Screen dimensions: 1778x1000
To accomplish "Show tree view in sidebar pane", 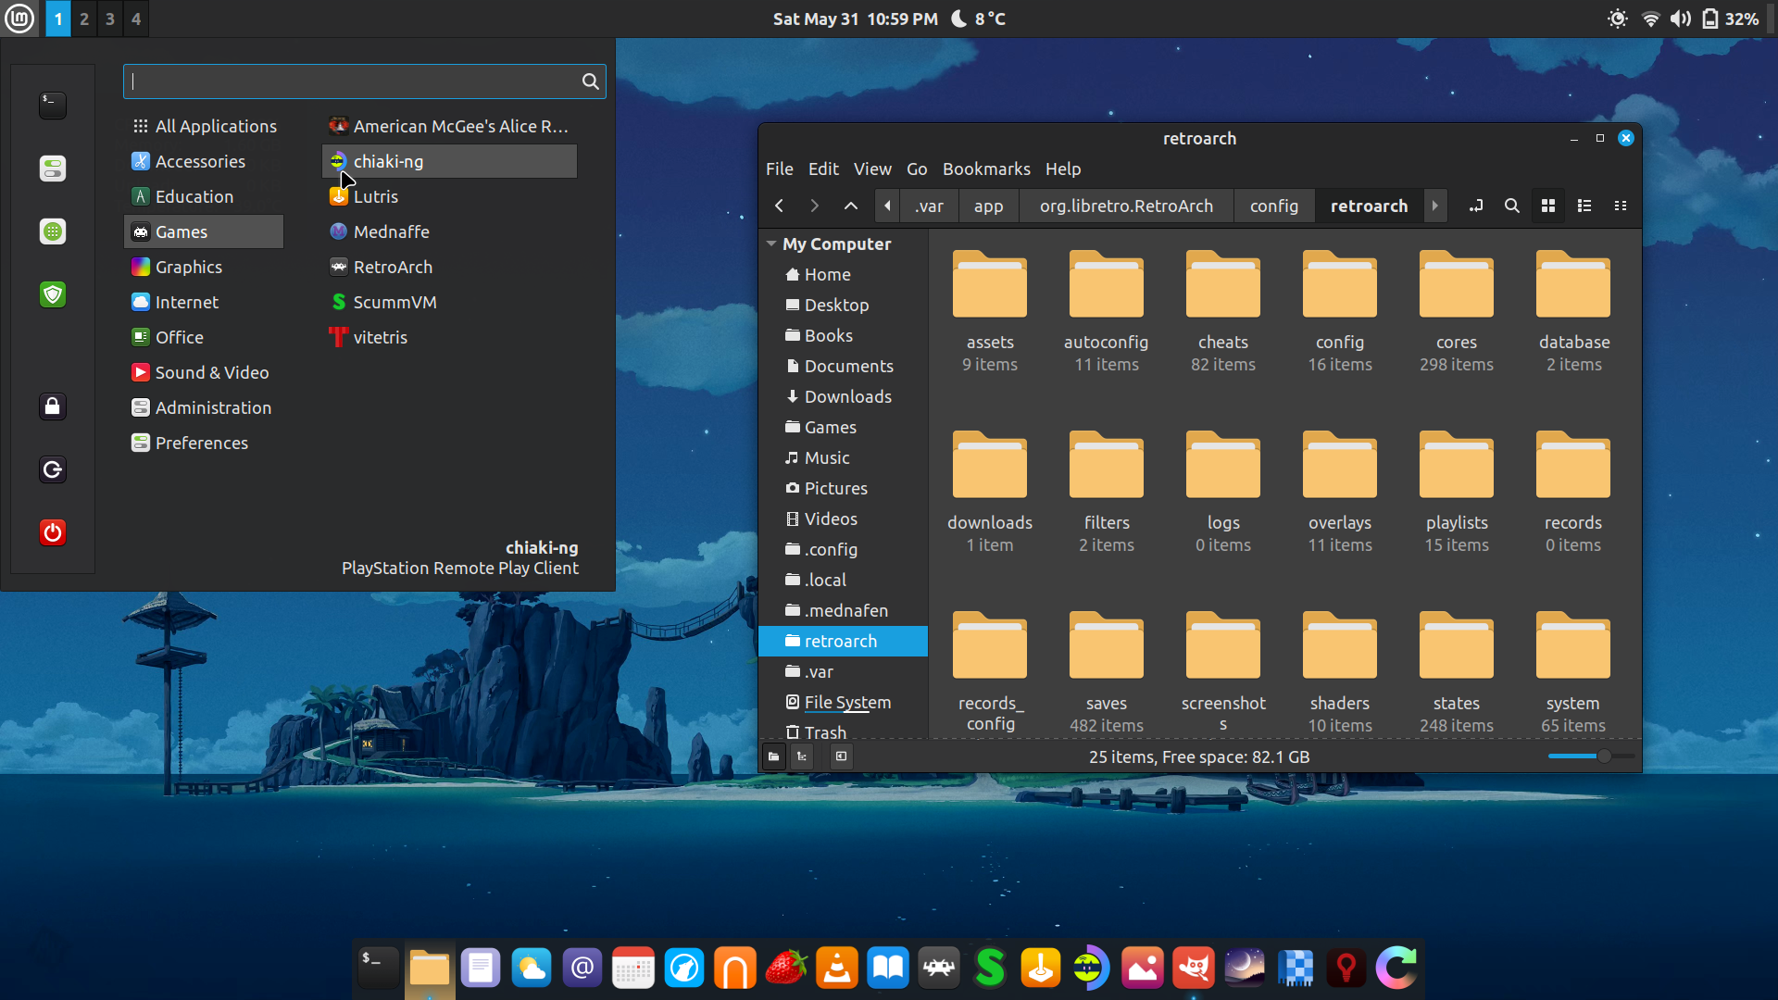I will (x=802, y=756).
